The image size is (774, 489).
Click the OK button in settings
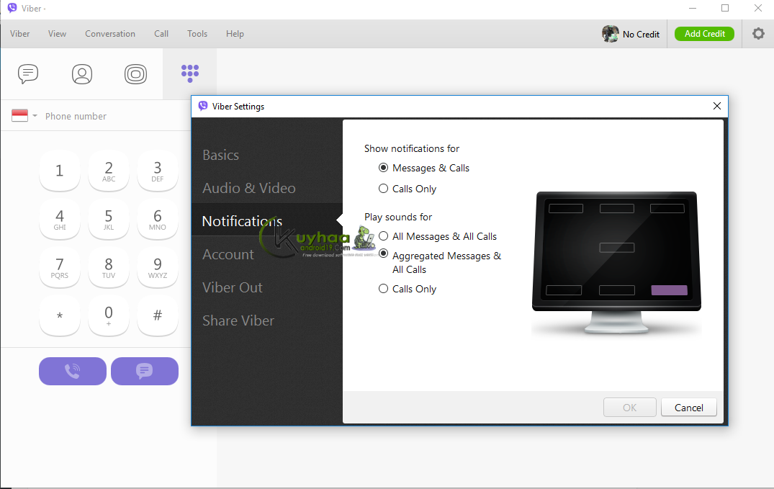630,408
